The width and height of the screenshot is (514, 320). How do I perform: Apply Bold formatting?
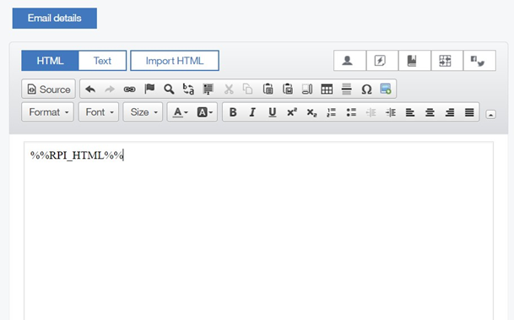(x=233, y=112)
